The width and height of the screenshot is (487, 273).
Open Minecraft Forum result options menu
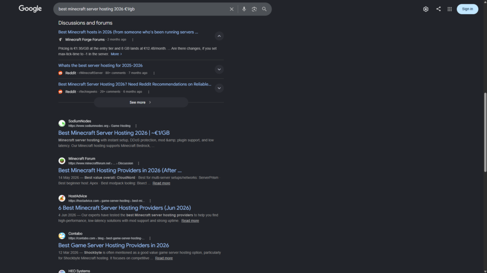(x=138, y=163)
